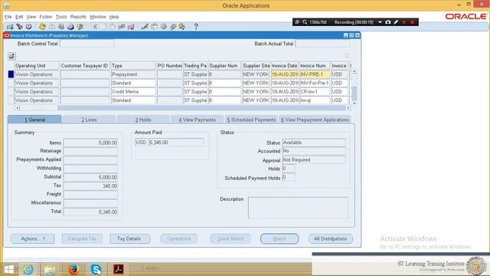Switch to the 2 Lines tab
This screenshot has height=276, width=490.
(89, 120)
